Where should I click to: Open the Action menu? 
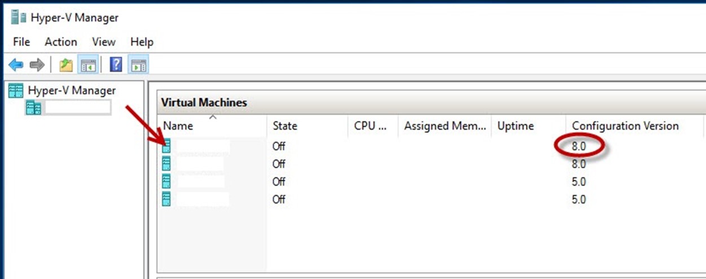[61, 42]
